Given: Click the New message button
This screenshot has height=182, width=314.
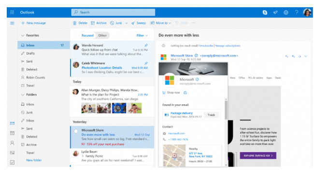Looking at the screenshot, I should (x=33, y=23).
